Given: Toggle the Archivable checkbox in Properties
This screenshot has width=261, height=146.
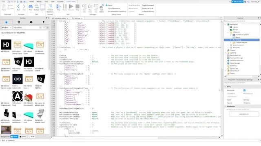Looking at the screenshot, I should coord(244,90).
